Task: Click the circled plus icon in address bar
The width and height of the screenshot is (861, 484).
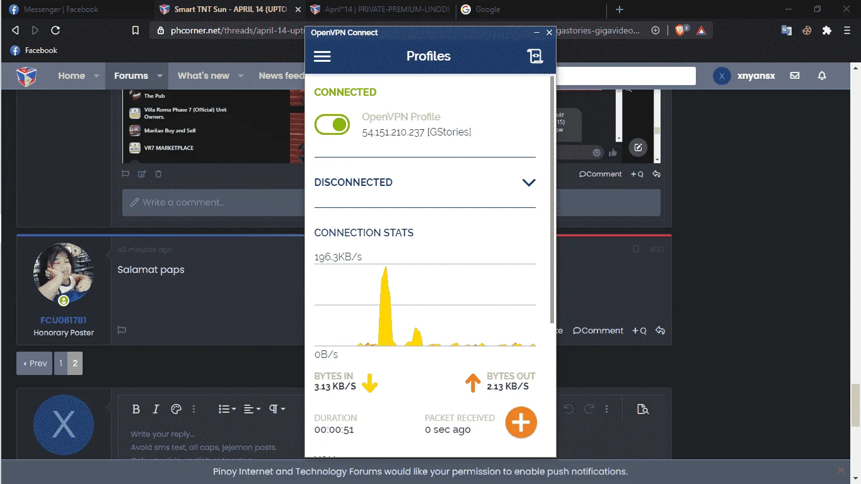Action: pyautogui.click(x=656, y=30)
